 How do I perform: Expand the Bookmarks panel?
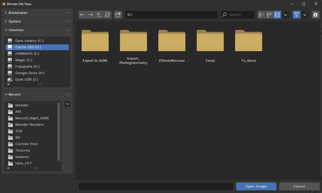(x=37, y=13)
